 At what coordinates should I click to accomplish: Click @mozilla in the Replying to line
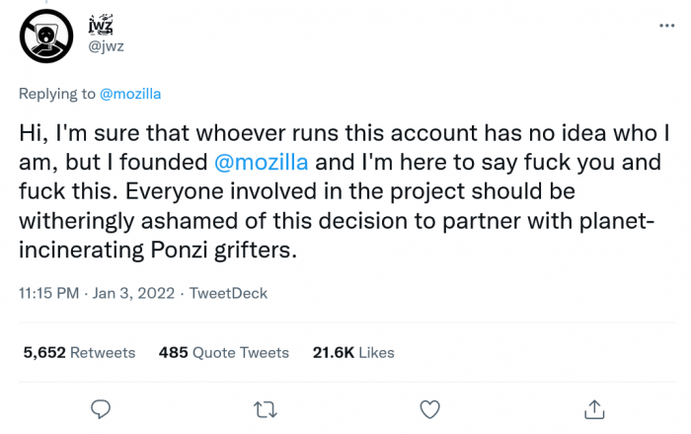coord(130,94)
